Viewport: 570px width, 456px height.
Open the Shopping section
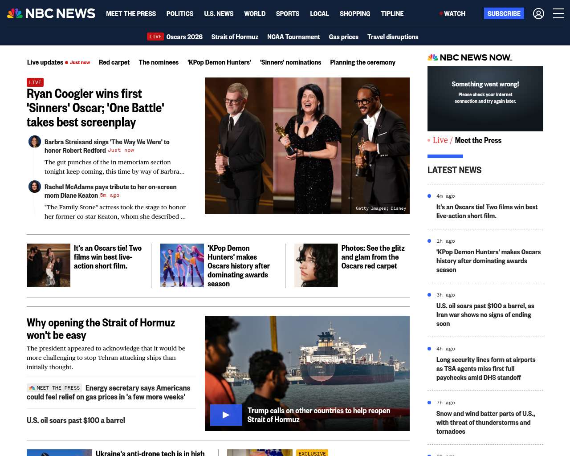click(355, 14)
